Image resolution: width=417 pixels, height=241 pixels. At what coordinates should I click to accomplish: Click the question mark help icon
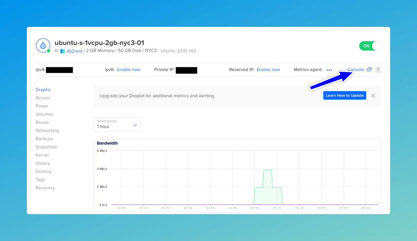click(378, 70)
